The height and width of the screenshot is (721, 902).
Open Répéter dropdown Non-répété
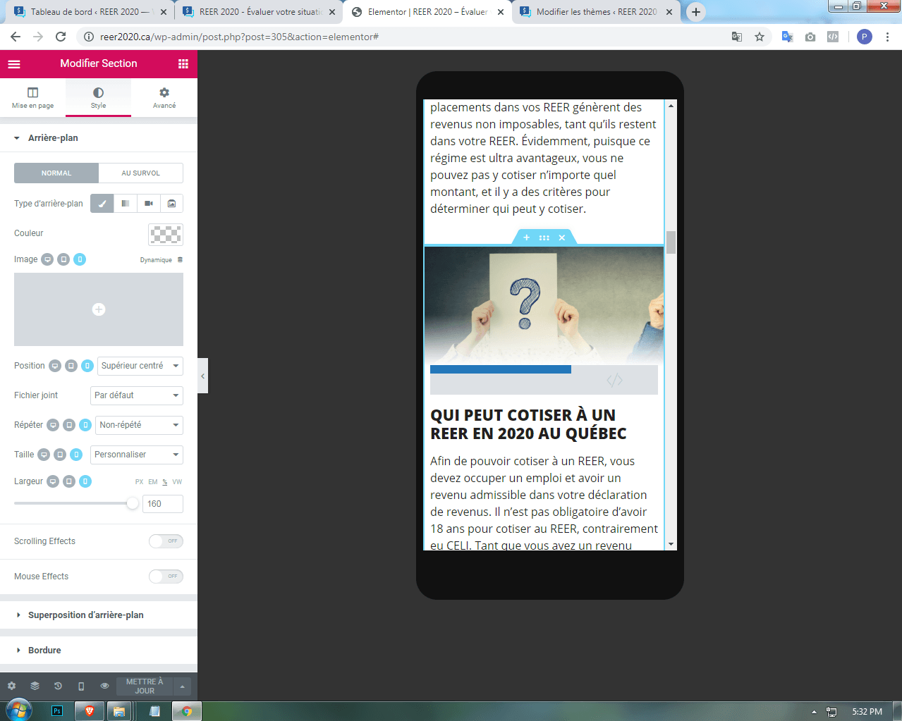click(x=140, y=425)
